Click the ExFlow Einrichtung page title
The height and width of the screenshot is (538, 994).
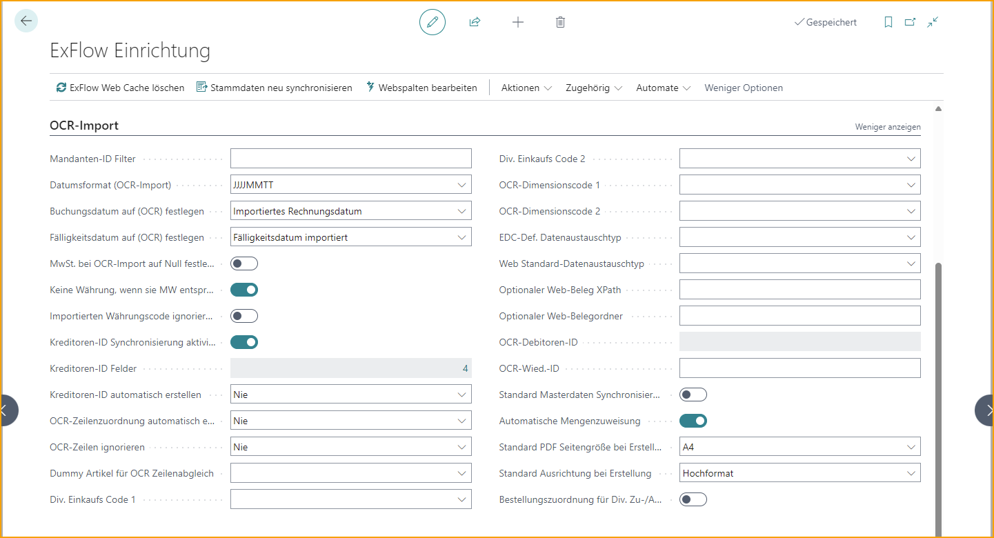[130, 50]
